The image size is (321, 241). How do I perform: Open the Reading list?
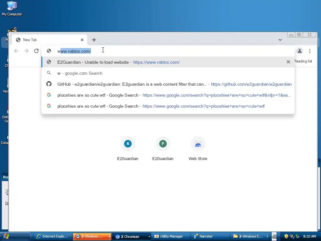[303, 61]
